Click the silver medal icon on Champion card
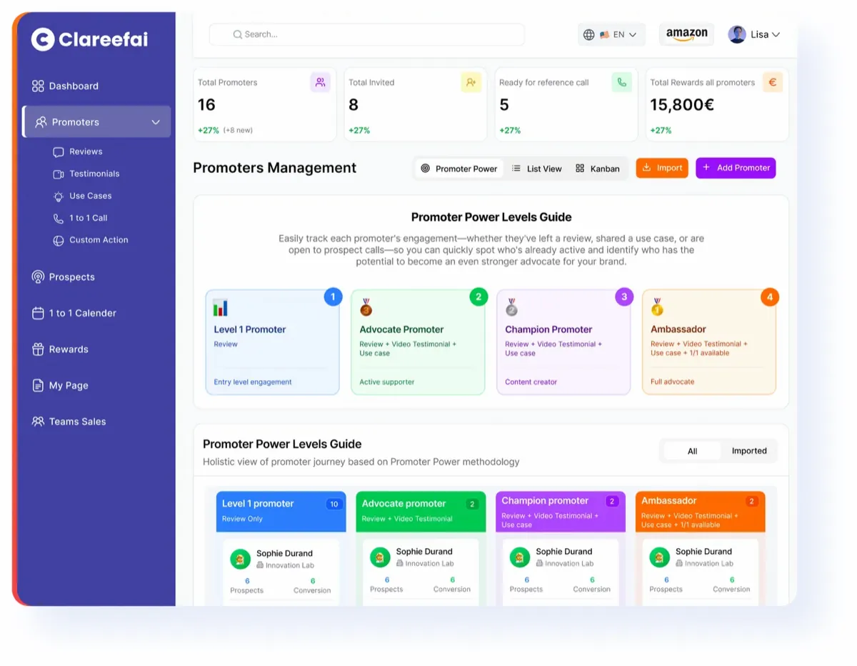 click(511, 307)
